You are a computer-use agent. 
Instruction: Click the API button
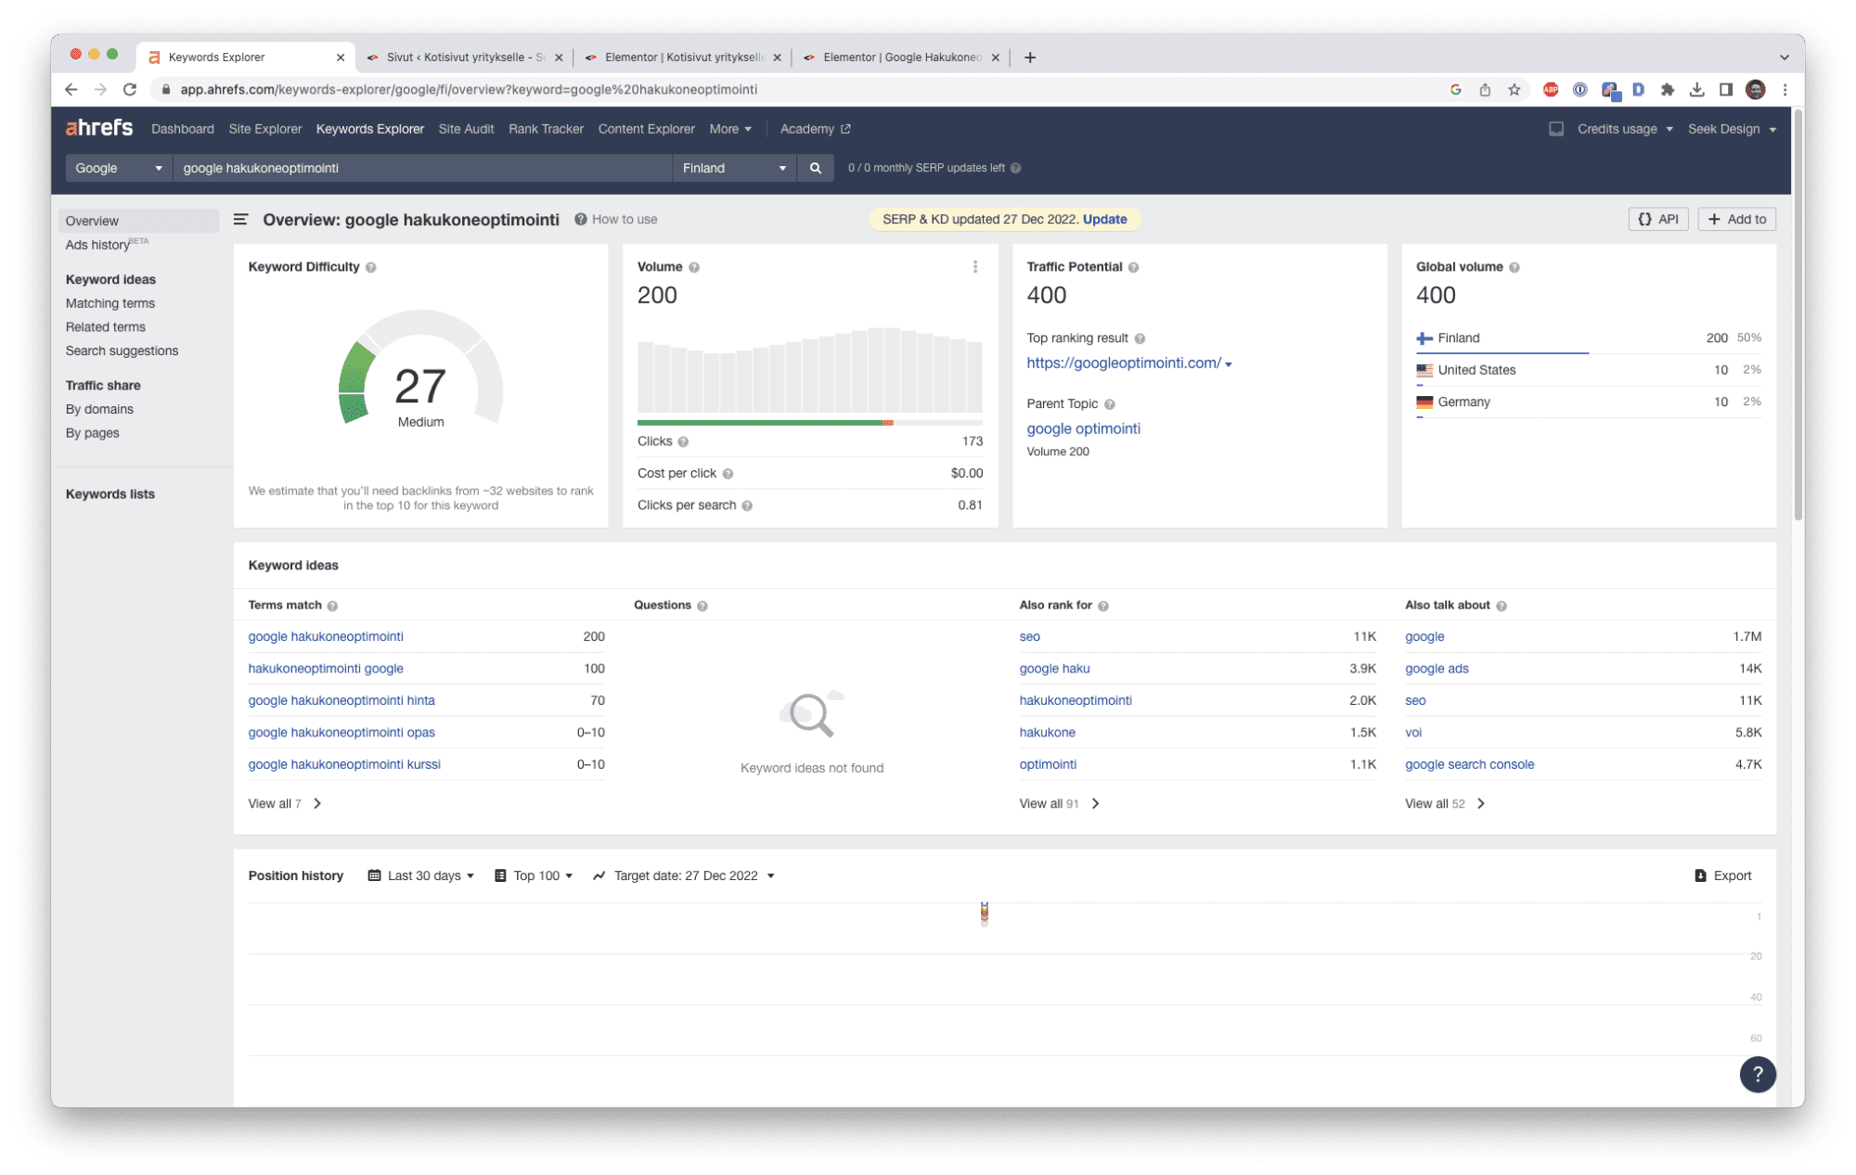(1657, 220)
